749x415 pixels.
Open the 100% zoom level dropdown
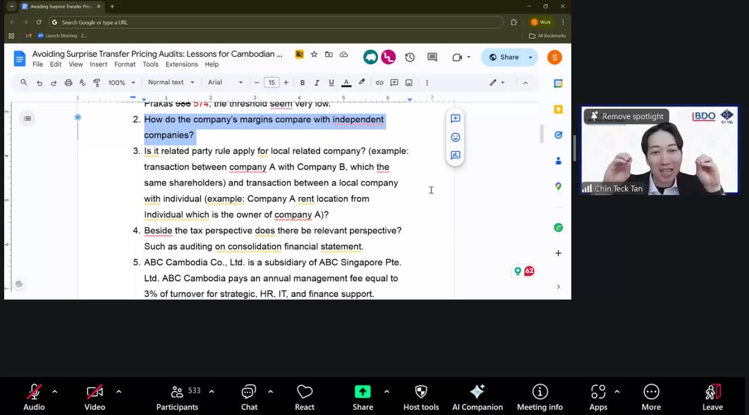coord(122,83)
